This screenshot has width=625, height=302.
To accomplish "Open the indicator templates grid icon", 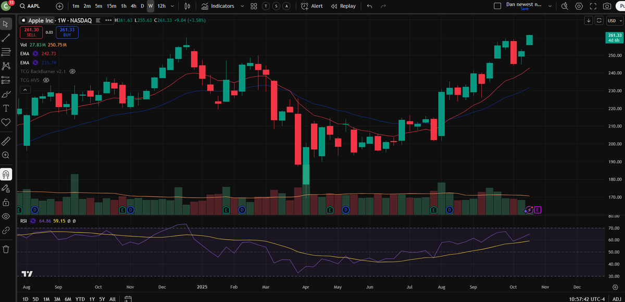I will tap(254, 6).
